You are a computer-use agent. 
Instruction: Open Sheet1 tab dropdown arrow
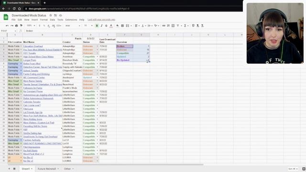pos(32,169)
